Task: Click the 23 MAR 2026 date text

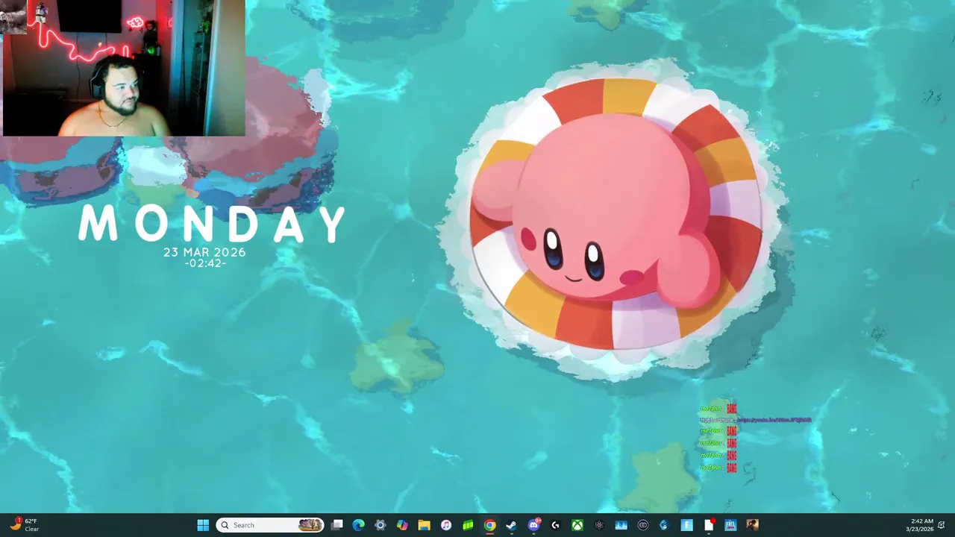Action: [x=204, y=252]
